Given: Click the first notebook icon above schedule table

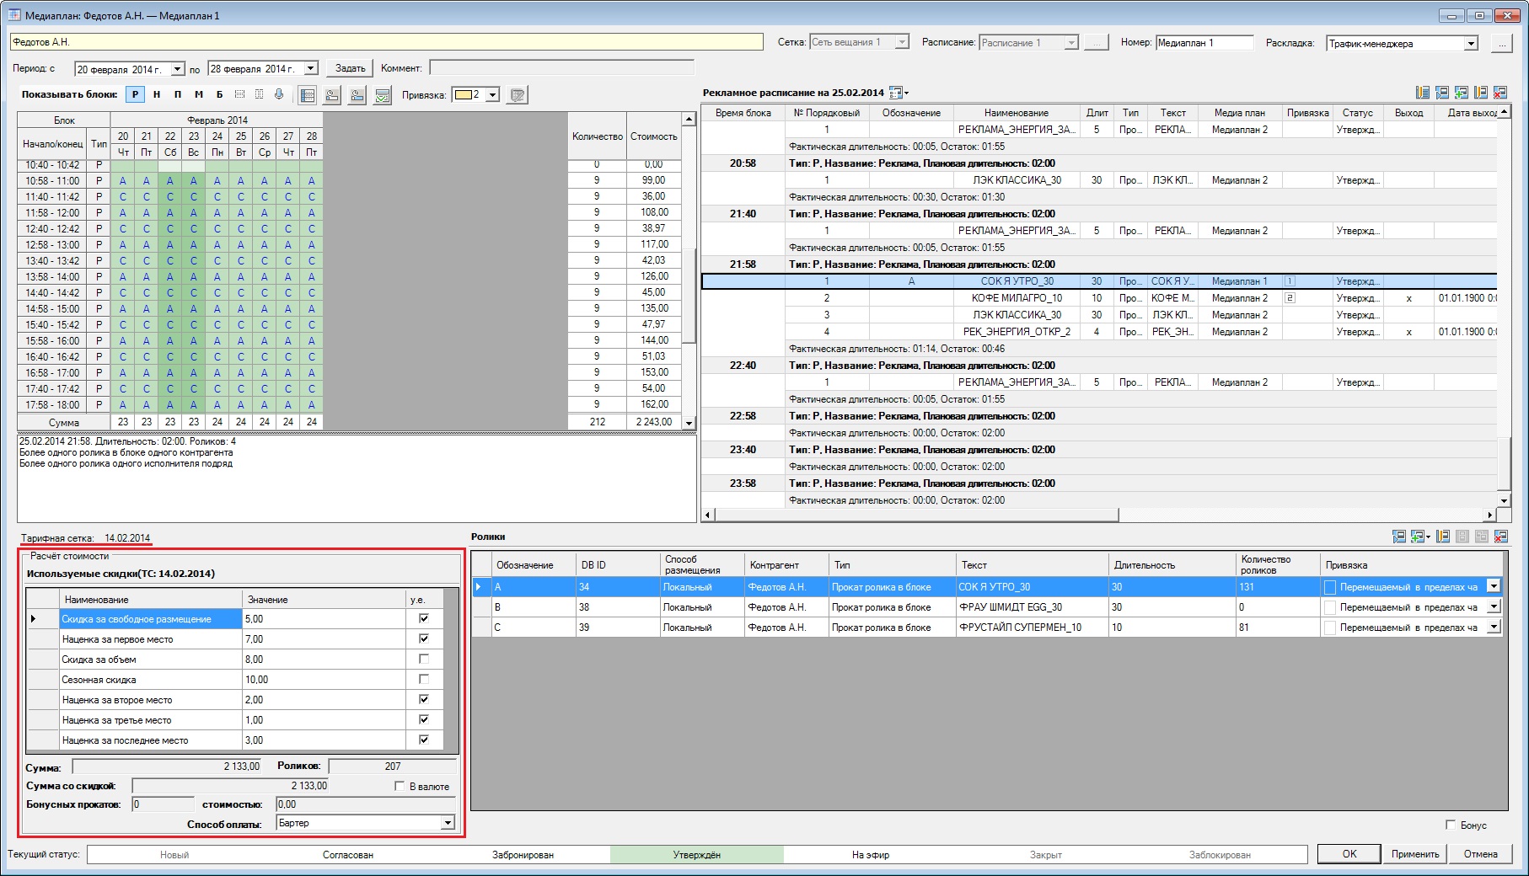Looking at the screenshot, I should point(1423,93).
